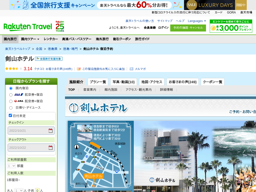Click the check-in date field 2022/10/21
Image resolution: width=256 pixels, height=192 pixels.
point(31,130)
